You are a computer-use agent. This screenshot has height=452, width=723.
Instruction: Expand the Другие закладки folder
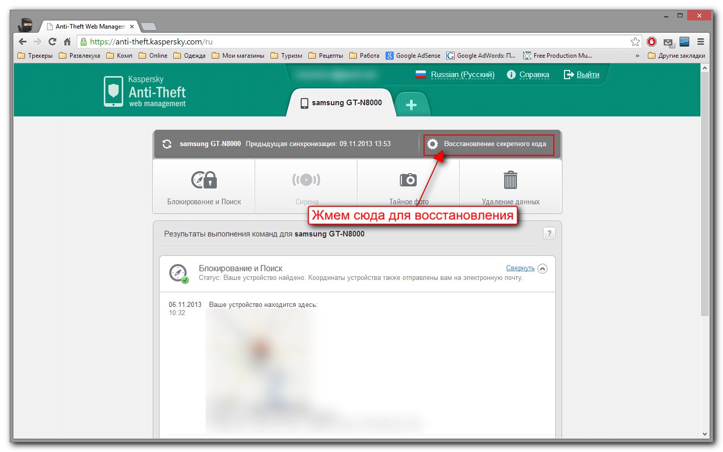[x=676, y=56]
